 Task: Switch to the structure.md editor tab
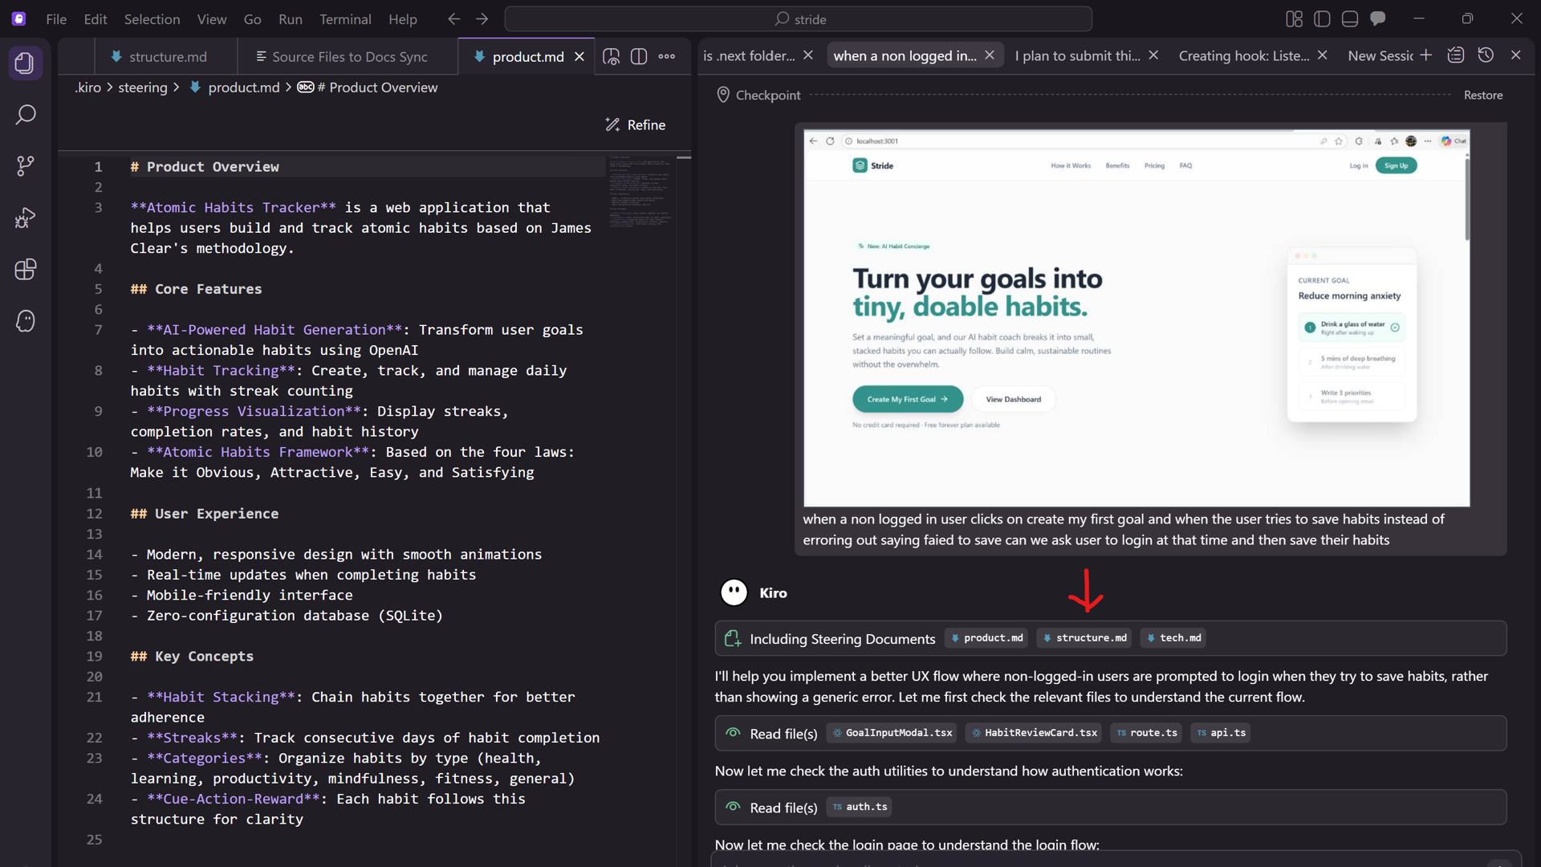click(167, 56)
